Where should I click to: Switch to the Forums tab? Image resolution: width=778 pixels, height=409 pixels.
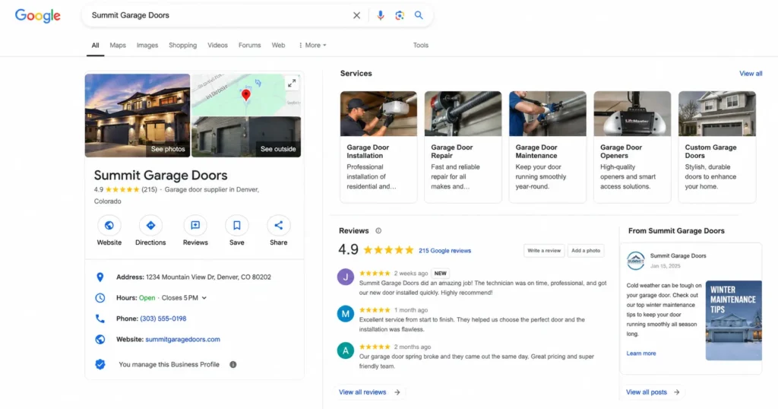pyautogui.click(x=249, y=45)
